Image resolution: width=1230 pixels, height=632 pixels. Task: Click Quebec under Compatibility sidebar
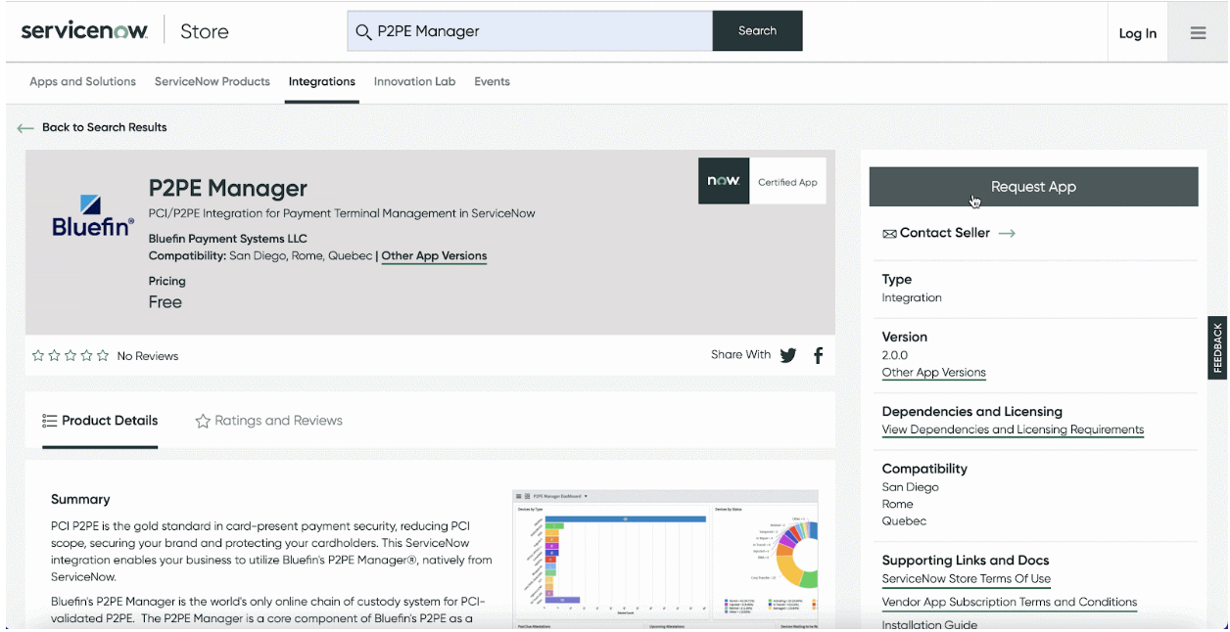point(904,521)
